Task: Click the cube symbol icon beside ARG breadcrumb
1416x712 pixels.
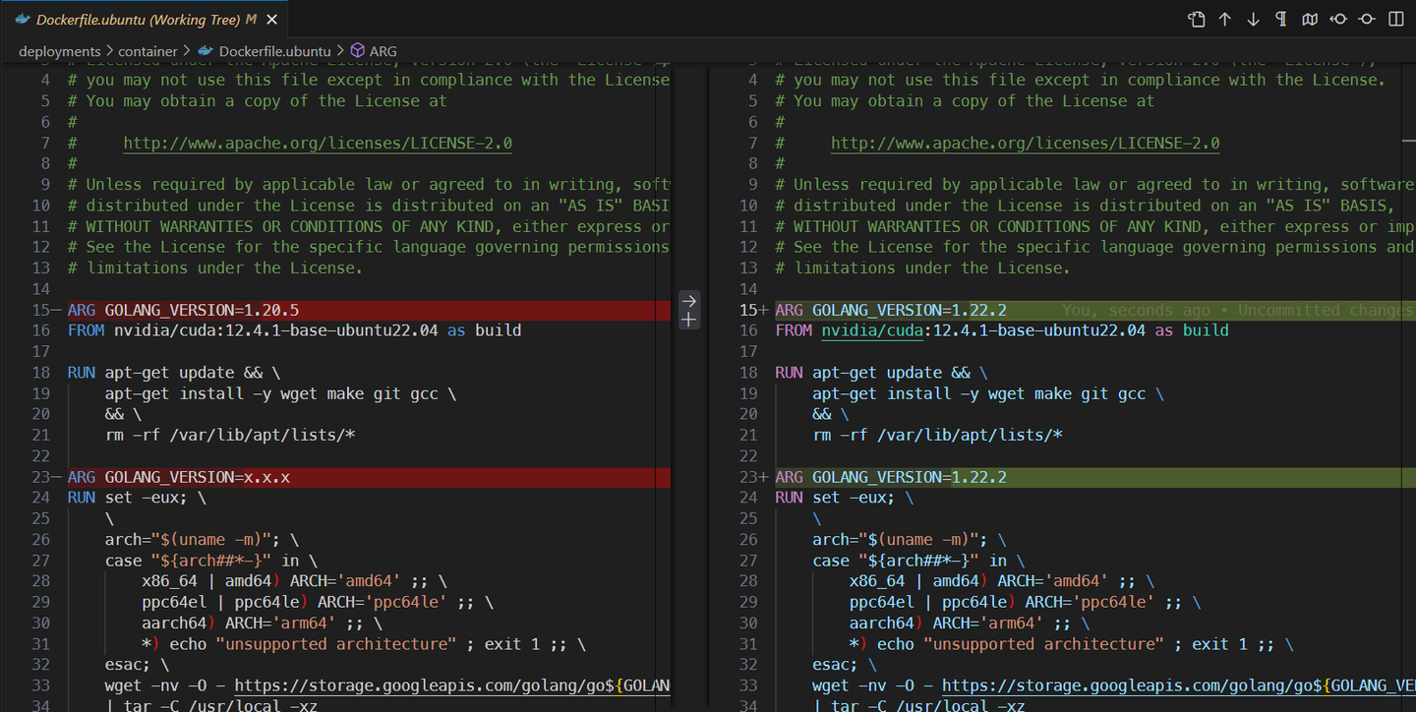Action: 358,51
